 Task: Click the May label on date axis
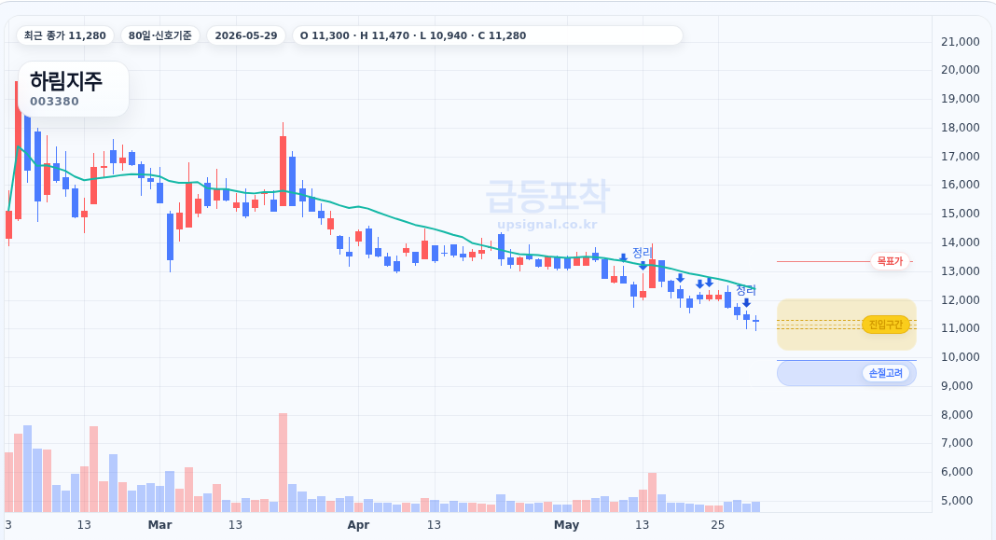point(567,525)
